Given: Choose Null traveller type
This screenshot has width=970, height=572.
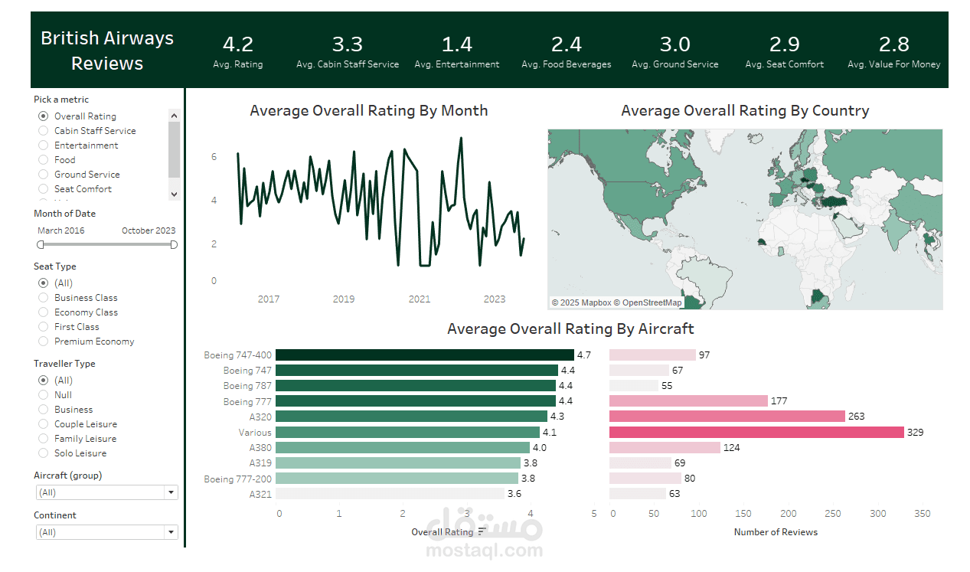Looking at the screenshot, I should pyautogui.click(x=43, y=395).
